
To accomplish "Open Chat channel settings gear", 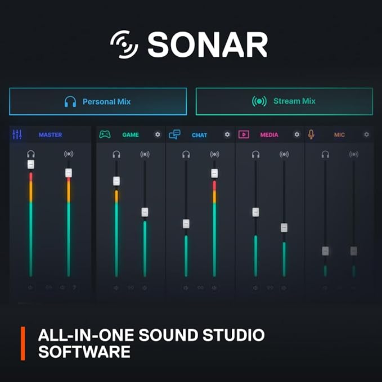I will pos(227,134).
